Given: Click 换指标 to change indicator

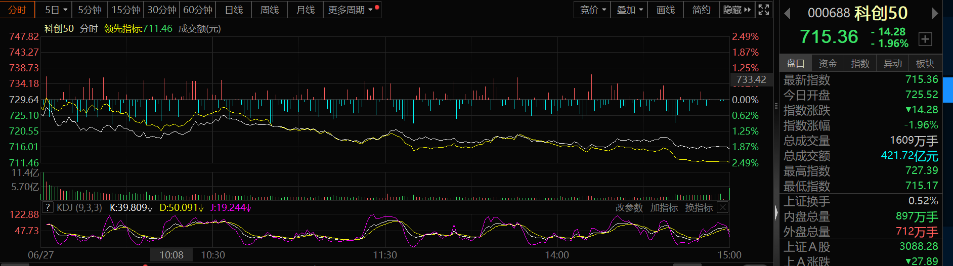Looking at the screenshot, I should [x=699, y=207].
